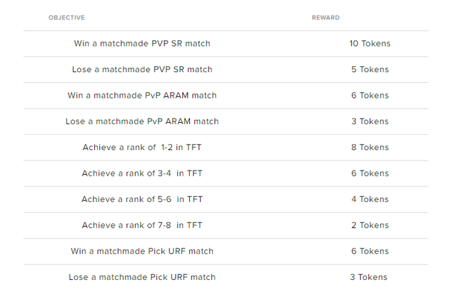Click the 8 Tokens reward cell
457x297 pixels.
(x=370, y=147)
